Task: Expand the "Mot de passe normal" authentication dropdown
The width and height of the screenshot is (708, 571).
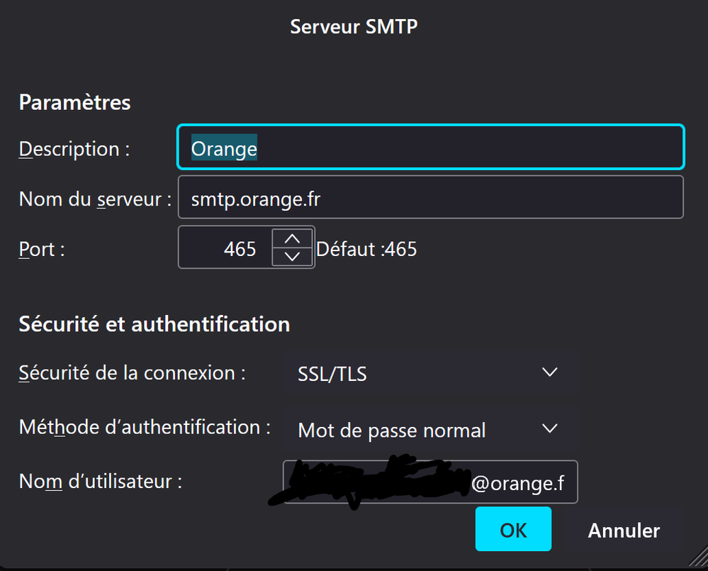Action: click(429, 429)
